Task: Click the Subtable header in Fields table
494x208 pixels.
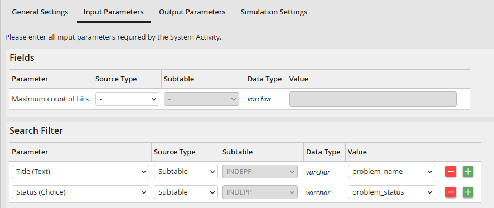Action: tap(179, 79)
